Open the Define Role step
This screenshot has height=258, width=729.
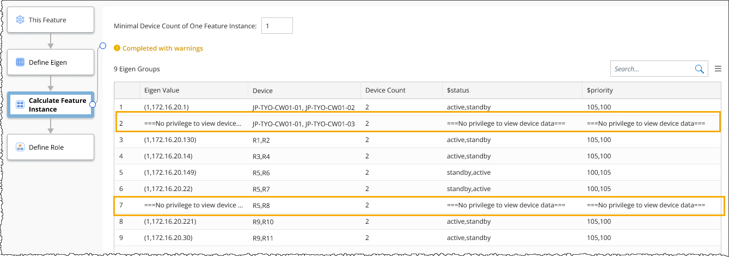click(x=50, y=148)
